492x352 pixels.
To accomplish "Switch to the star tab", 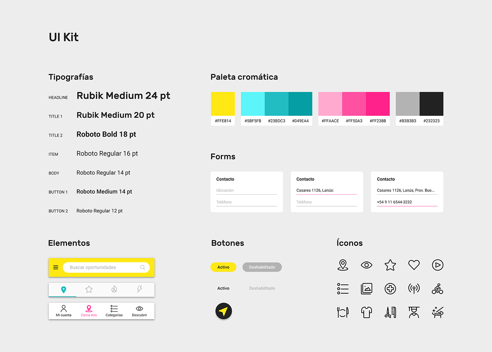I will click(89, 289).
